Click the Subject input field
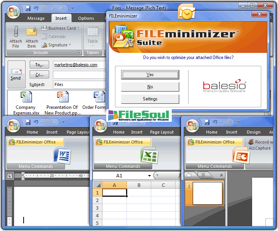This screenshot has width=278, height=231. point(79,84)
